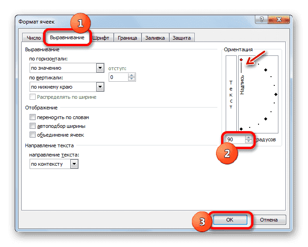Screen dimensions: 308x247
Task: Enable автоподбор ширины checkbox
Action: pyautogui.click(x=32, y=126)
